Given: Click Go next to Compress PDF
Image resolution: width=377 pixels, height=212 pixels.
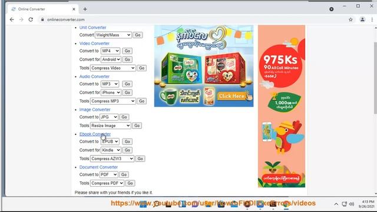Looking at the screenshot, I should tap(130, 183).
